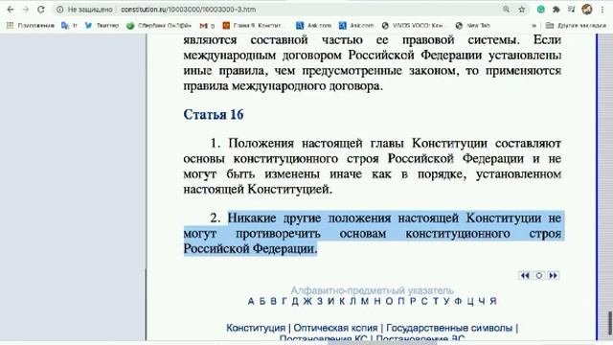Bookmark this page with the star icon

[x=521, y=10]
